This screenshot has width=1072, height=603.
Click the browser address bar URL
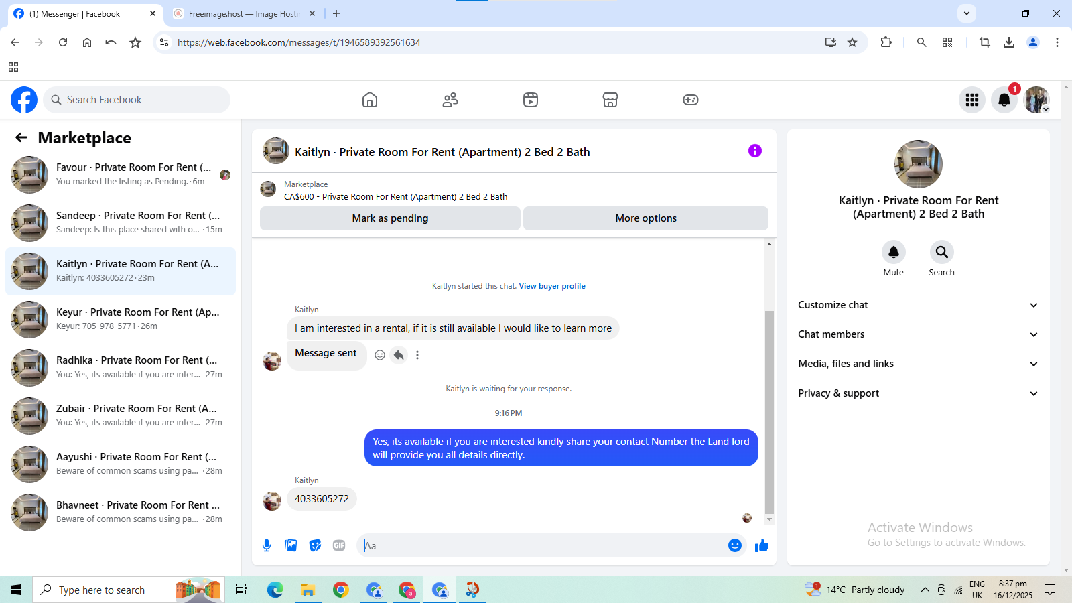pos(299,42)
